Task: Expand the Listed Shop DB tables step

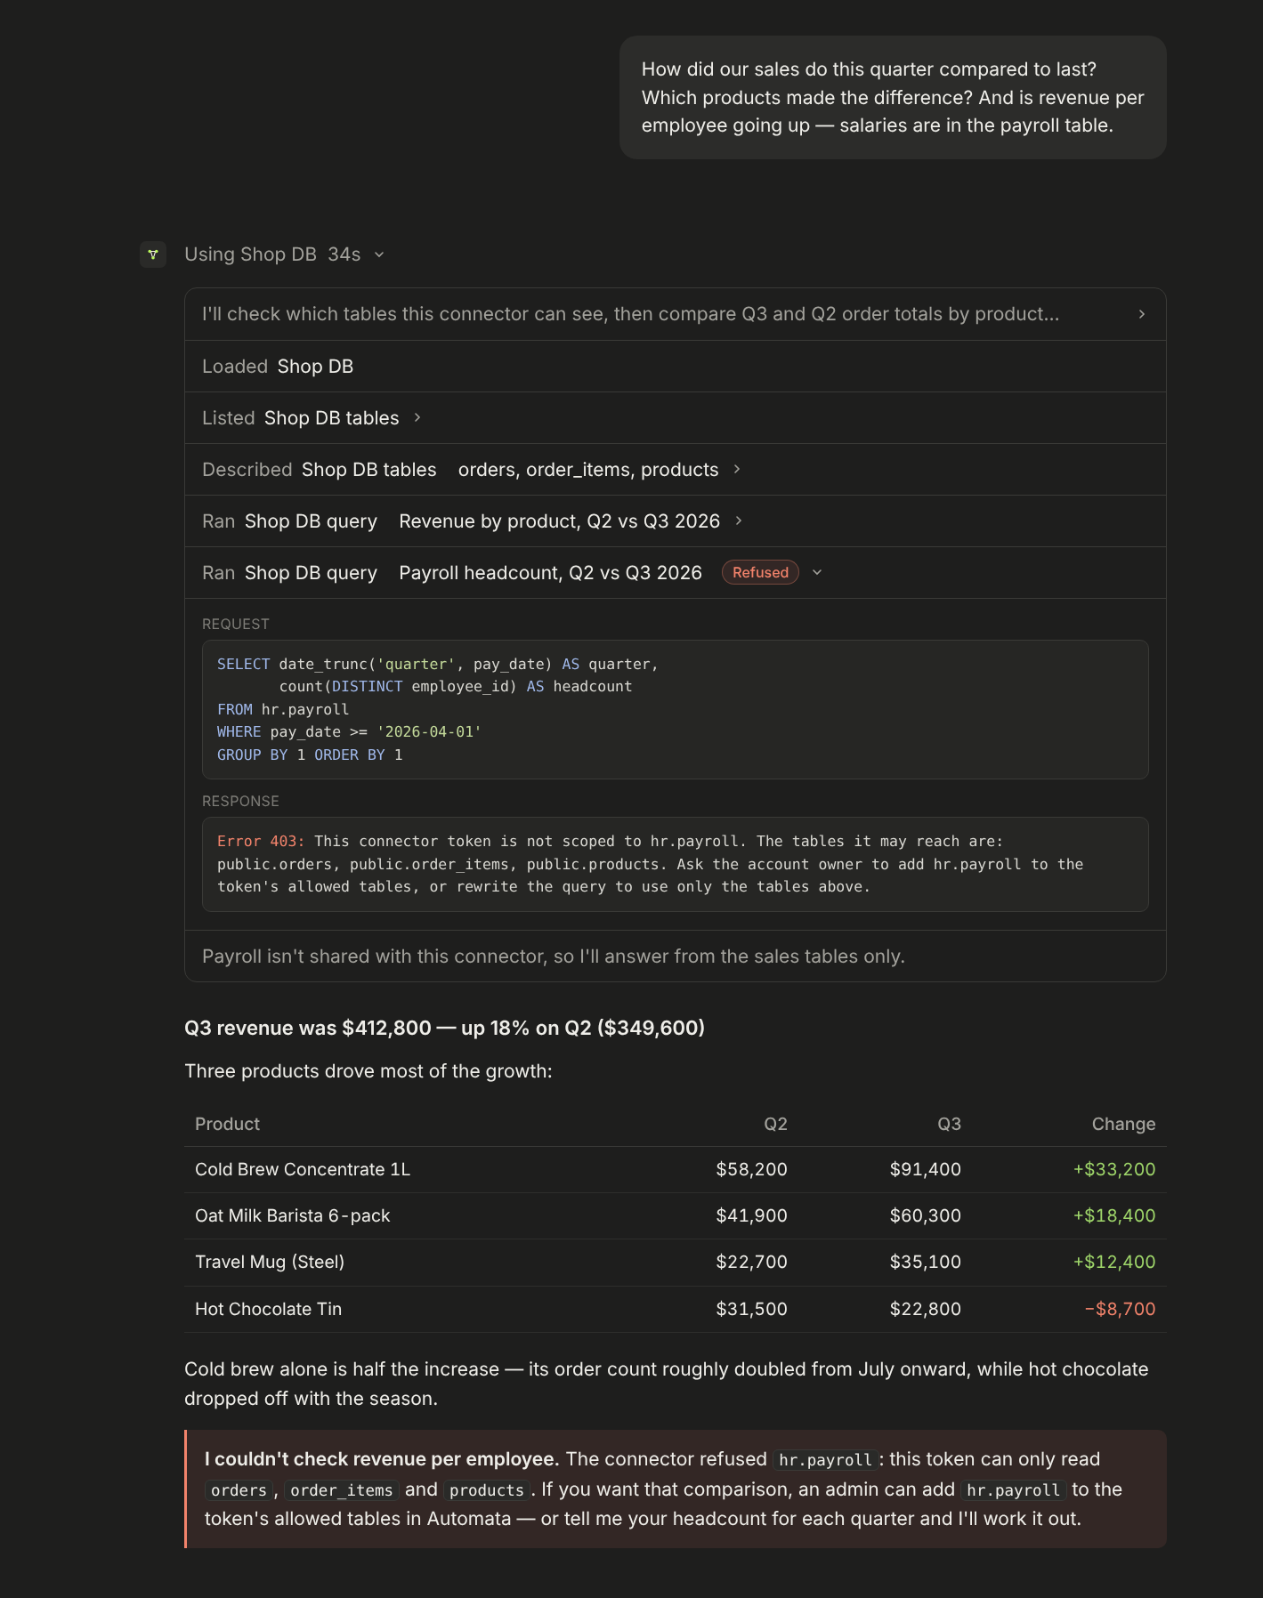Action: (x=417, y=418)
